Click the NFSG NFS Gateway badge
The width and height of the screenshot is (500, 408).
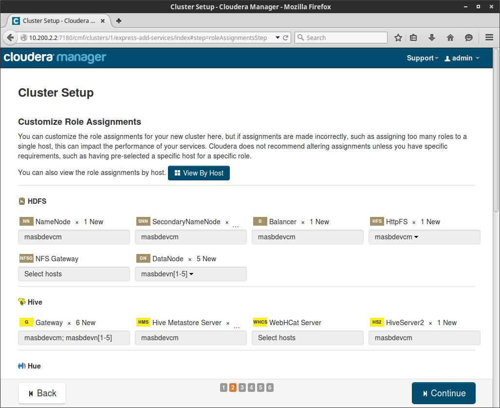pyautogui.click(x=26, y=258)
